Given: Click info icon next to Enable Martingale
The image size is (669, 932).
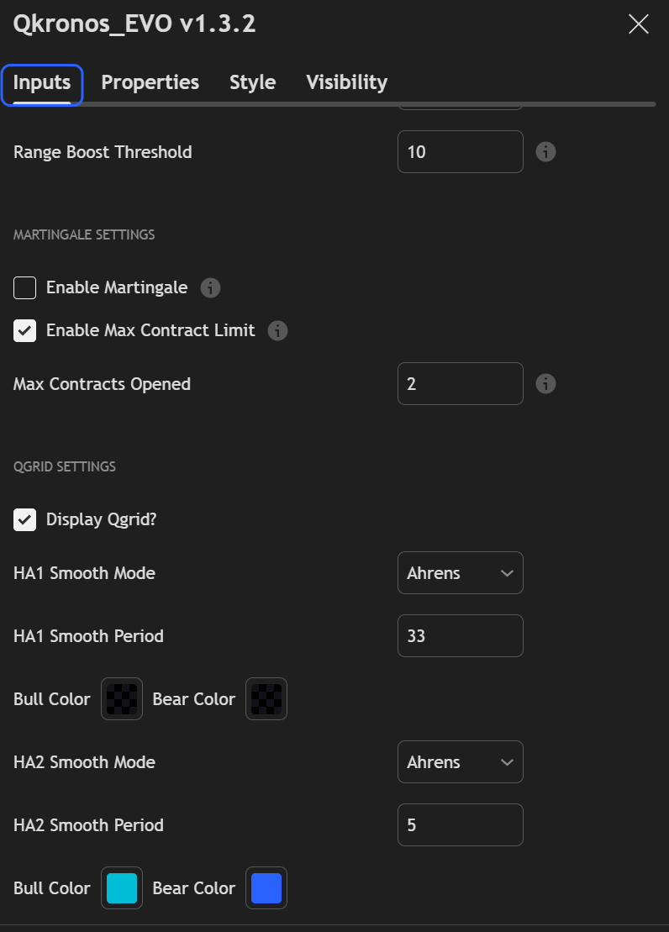Looking at the screenshot, I should tap(210, 288).
